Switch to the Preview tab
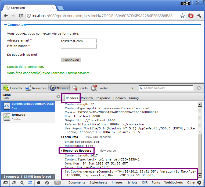Viewport: 205px width, 187px height. [87, 98]
